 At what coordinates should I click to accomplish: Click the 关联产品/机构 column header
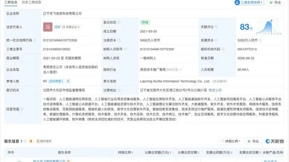pos(273,152)
